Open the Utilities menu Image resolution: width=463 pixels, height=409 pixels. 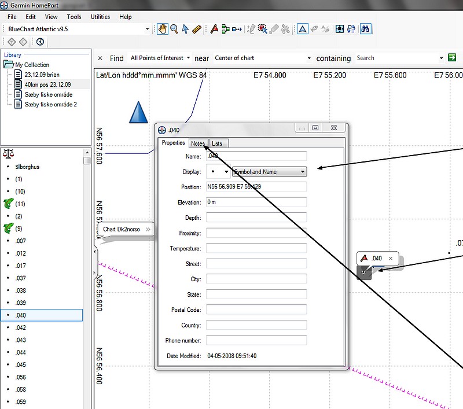[x=100, y=17]
